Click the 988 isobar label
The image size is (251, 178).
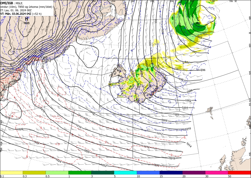pos(200,37)
